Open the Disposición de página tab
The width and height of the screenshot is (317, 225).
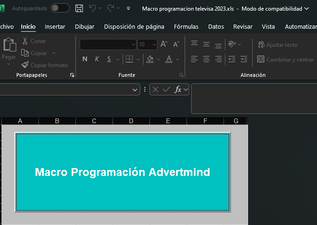pyautogui.click(x=134, y=27)
